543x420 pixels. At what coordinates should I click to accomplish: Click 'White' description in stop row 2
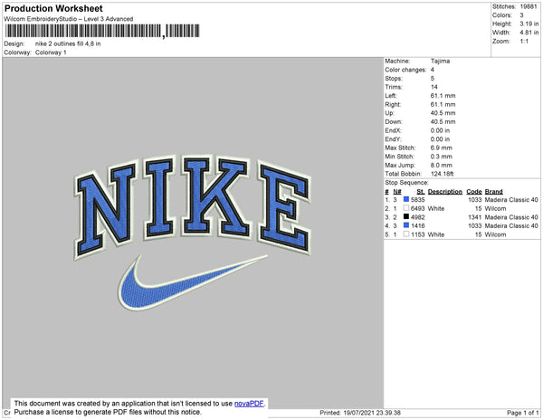[436, 208]
